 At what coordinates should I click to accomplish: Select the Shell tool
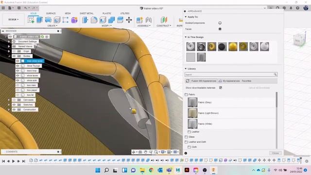pyautogui.click(x=103, y=20)
